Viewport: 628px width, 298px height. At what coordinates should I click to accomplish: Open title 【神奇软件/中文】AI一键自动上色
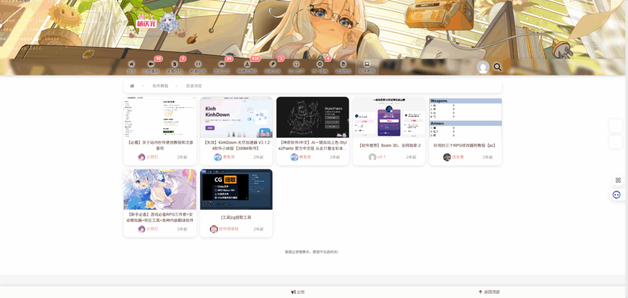[x=313, y=145]
